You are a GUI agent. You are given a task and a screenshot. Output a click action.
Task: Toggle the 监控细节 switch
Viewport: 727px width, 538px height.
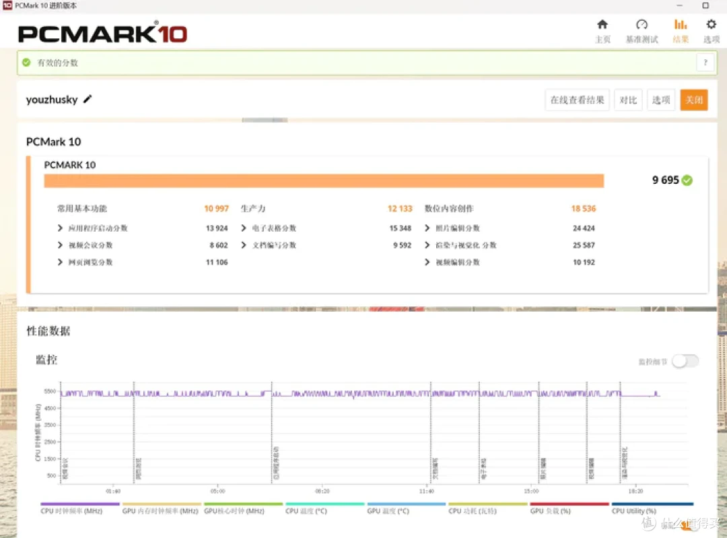tap(685, 361)
